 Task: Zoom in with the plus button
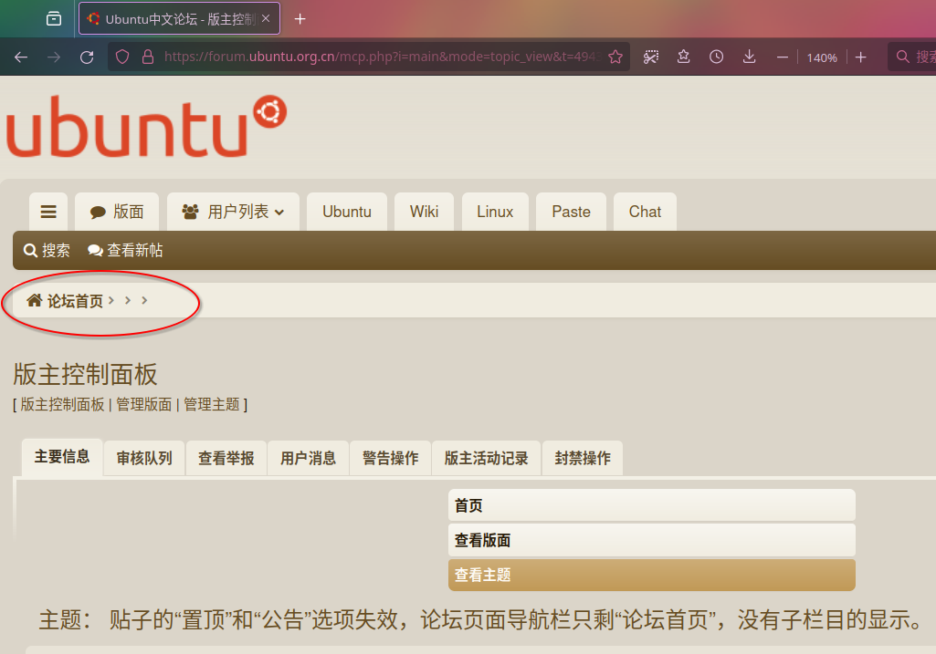(x=860, y=57)
